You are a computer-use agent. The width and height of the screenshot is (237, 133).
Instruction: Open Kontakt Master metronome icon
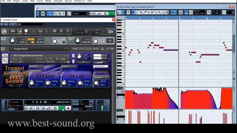(19, 31)
